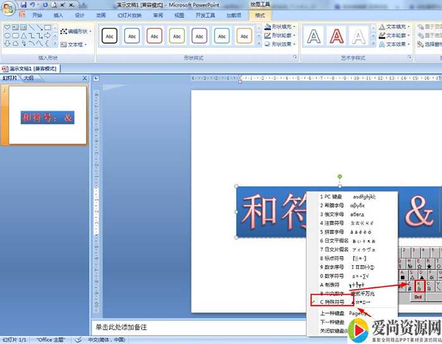Open the 形状填充 dropdown

pyautogui.click(x=280, y=27)
